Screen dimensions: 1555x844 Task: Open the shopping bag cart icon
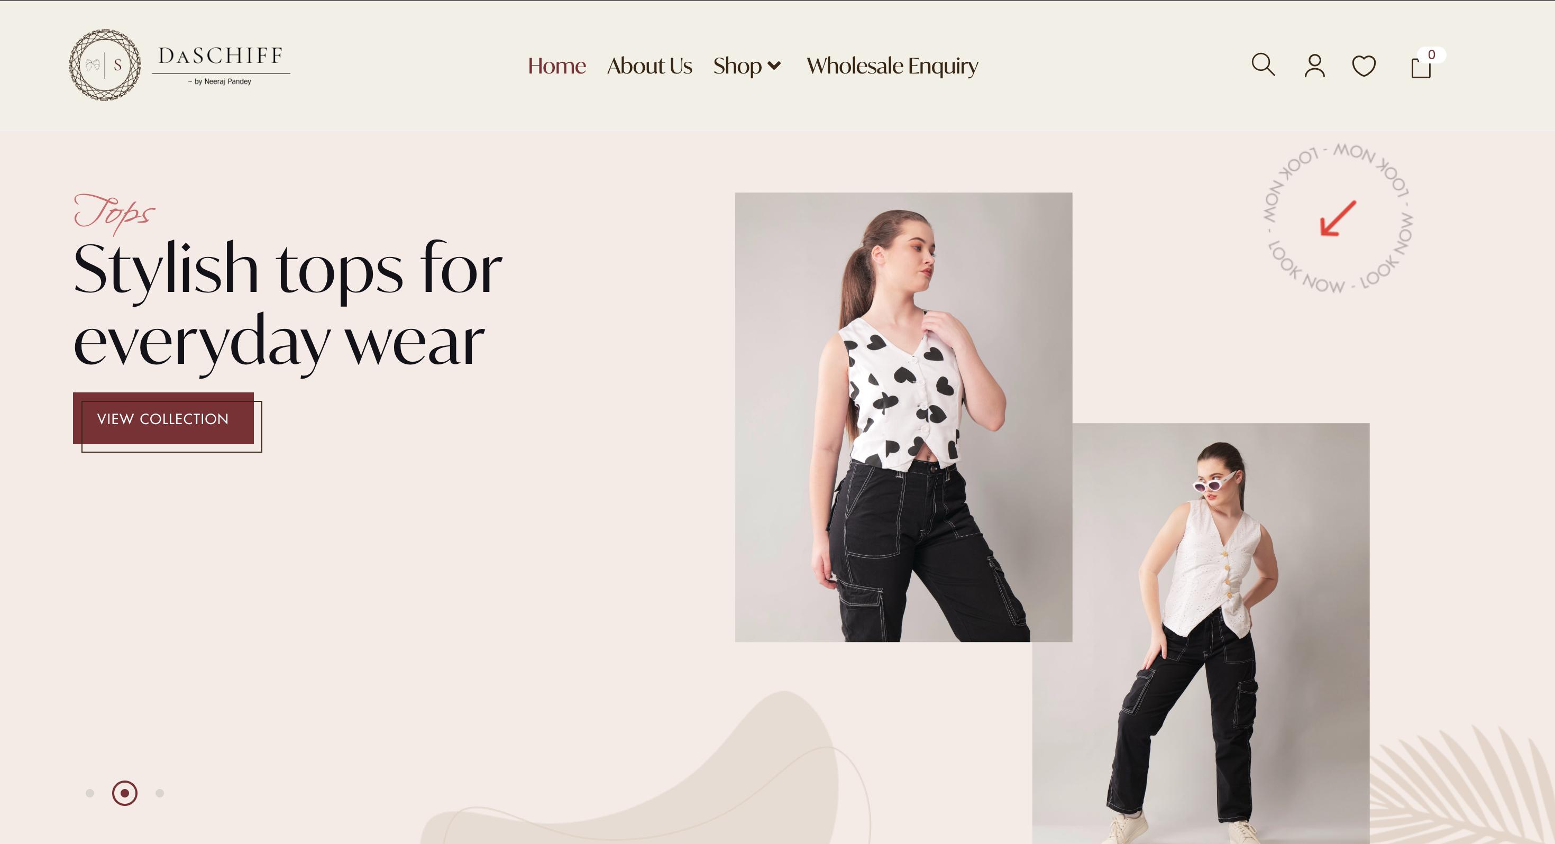tap(1420, 67)
